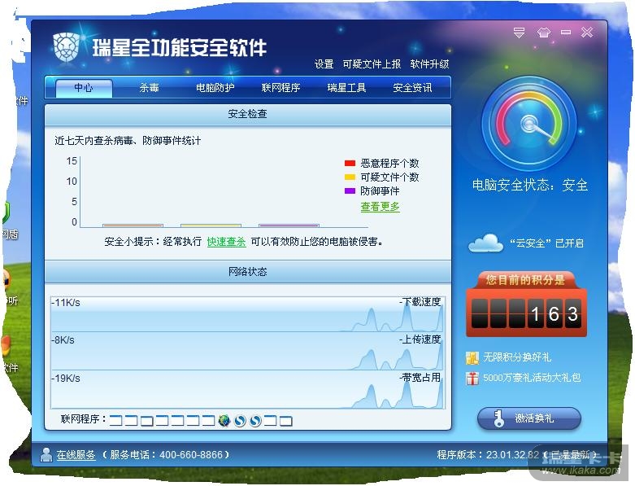Viewport: 635px width, 486px height.
Task: Click the "云安全" 已开启 status text
Action: (546, 243)
